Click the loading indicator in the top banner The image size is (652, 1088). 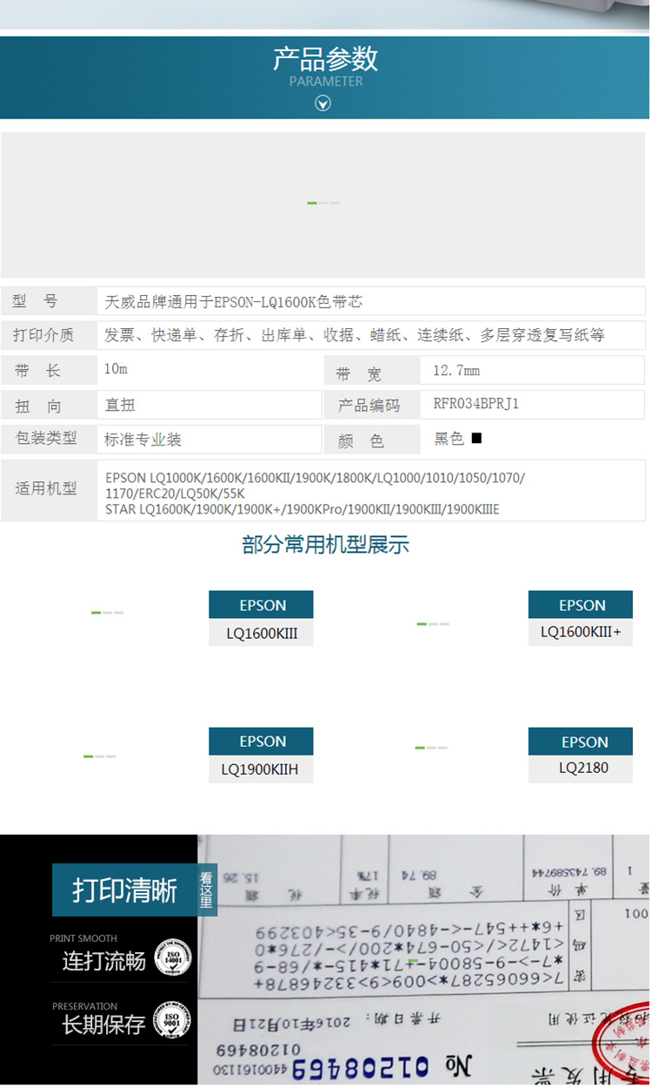pyautogui.click(x=323, y=203)
